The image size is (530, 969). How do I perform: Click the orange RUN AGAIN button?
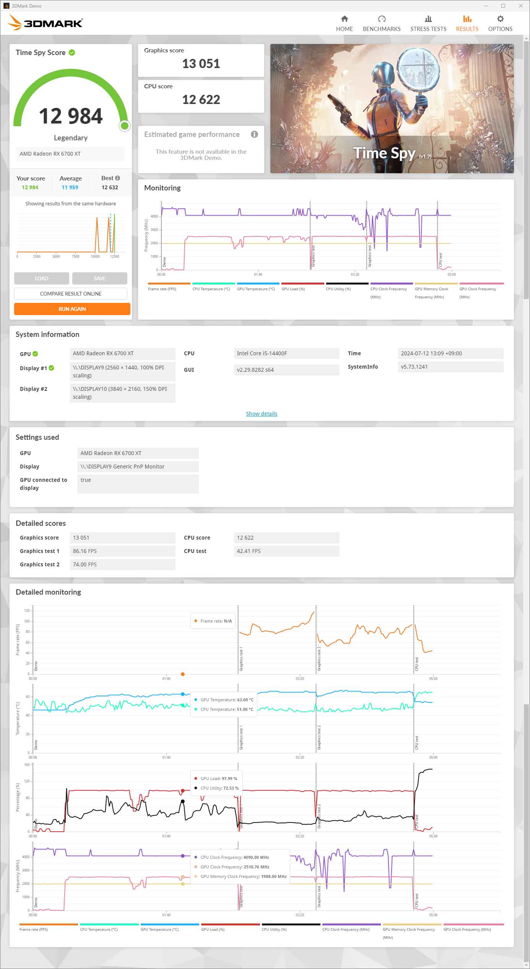[72, 309]
